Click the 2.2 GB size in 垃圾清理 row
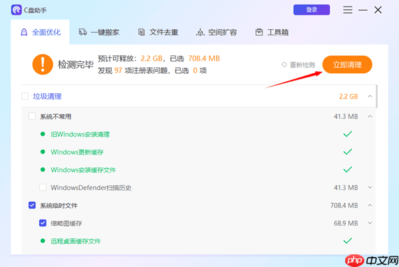399x267 pixels. click(x=348, y=97)
